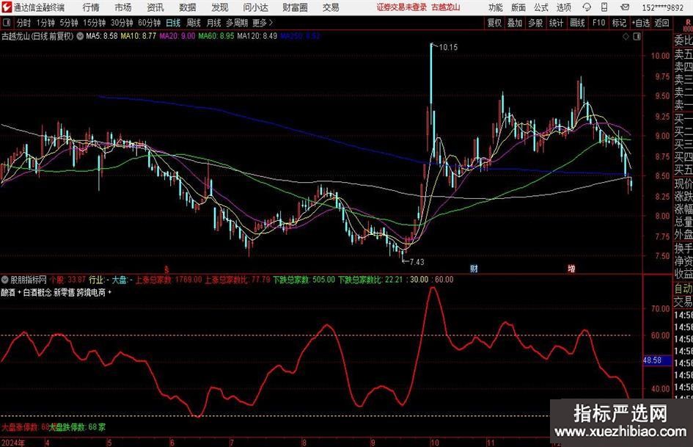Open the headset customer service icon

[587, 7]
